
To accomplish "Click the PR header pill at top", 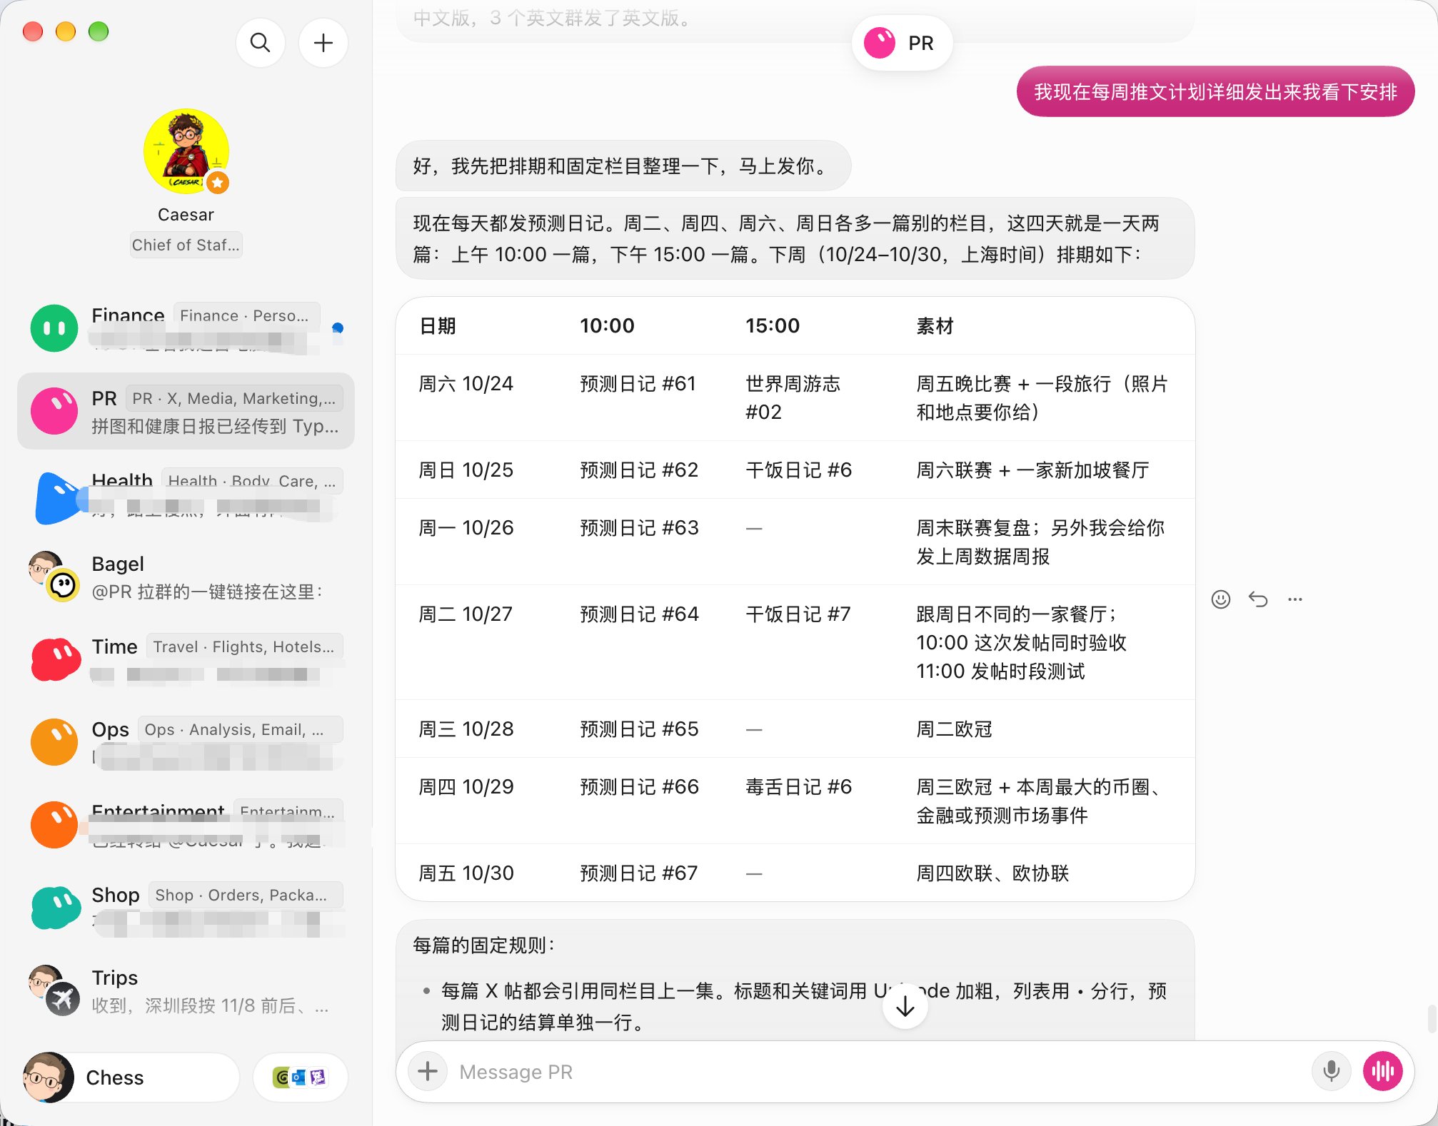I will point(902,43).
